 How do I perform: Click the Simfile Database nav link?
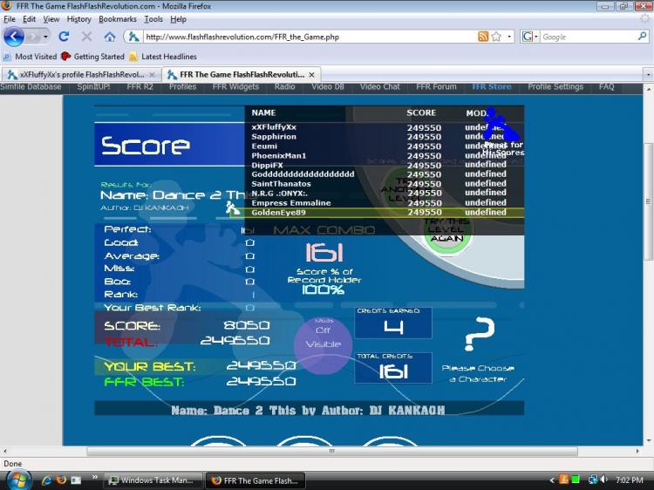pos(31,86)
